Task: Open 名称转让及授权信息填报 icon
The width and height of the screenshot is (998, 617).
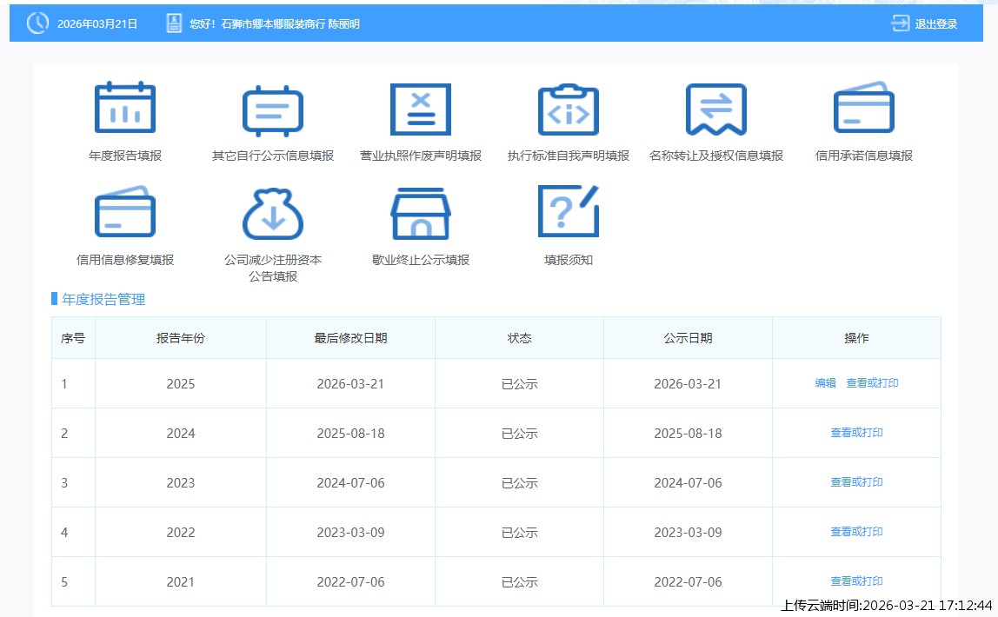Action: [716, 109]
